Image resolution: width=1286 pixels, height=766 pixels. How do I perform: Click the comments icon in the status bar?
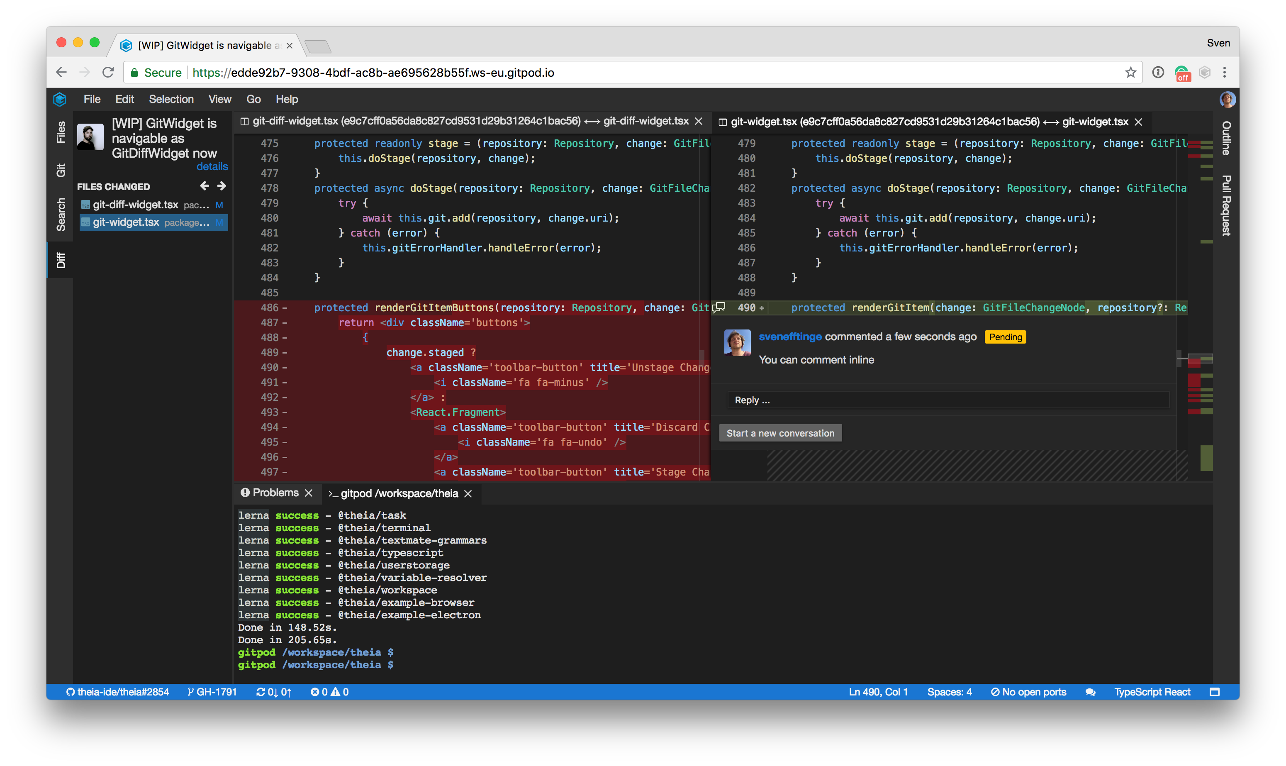pos(1091,692)
